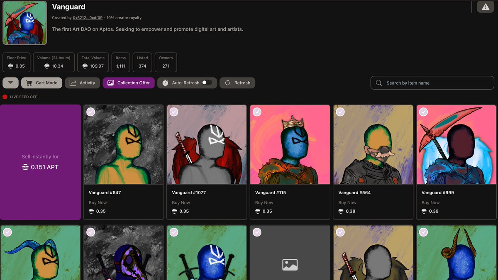Click Buy Now on Vanguard #115
This screenshot has height=280, width=498.
point(264,202)
